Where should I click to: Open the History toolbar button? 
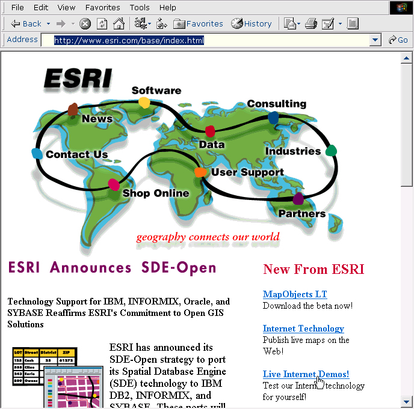point(252,23)
